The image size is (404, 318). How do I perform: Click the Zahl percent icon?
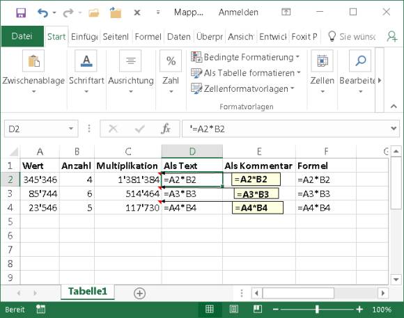pos(171,61)
